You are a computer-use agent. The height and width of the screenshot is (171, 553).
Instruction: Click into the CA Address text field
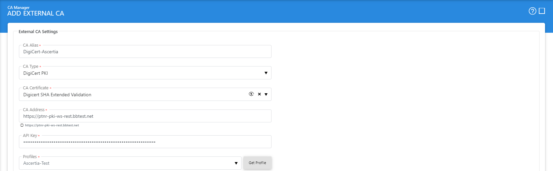coord(145,116)
